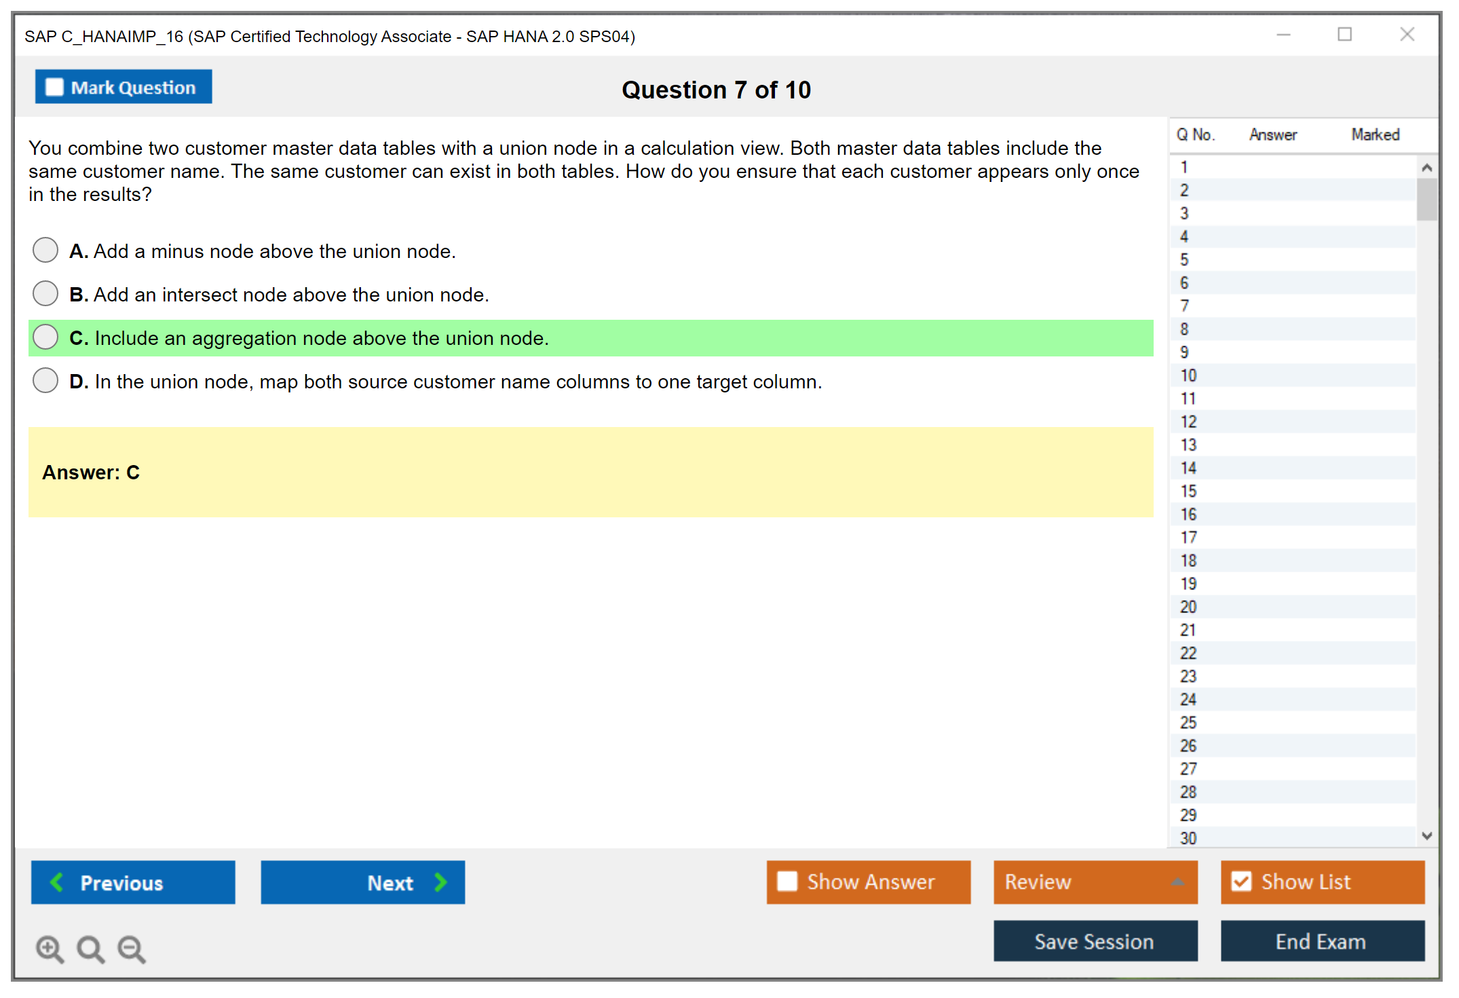Click the green left arrow on Previous
Screen dimensions: 1459x998
coord(58,882)
